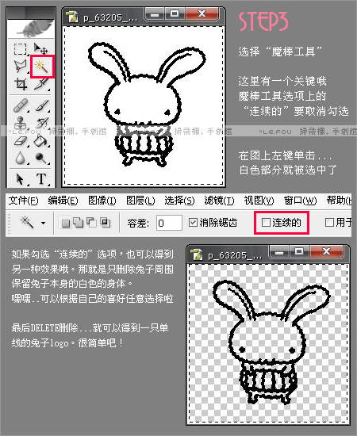Click the New selection mode button
Viewport: 357px width, 436px height.
point(66,223)
